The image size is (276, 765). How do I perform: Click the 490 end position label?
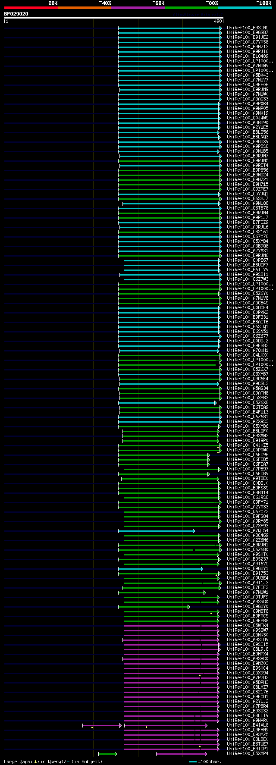(x=217, y=21)
